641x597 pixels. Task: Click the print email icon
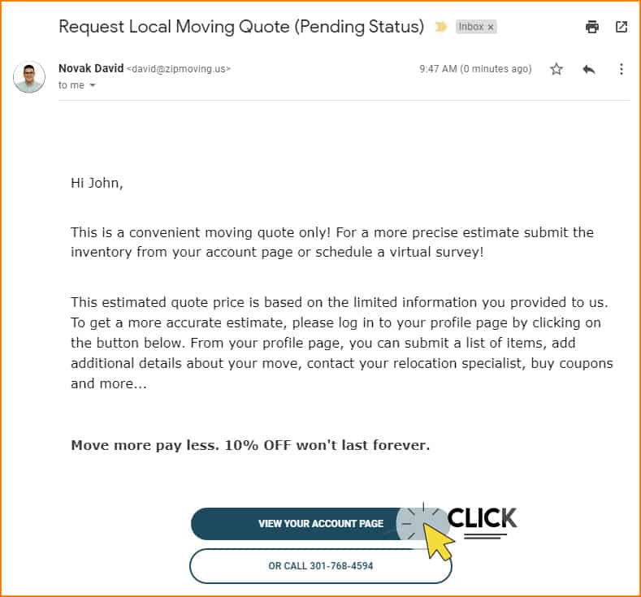click(x=592, y=27)
